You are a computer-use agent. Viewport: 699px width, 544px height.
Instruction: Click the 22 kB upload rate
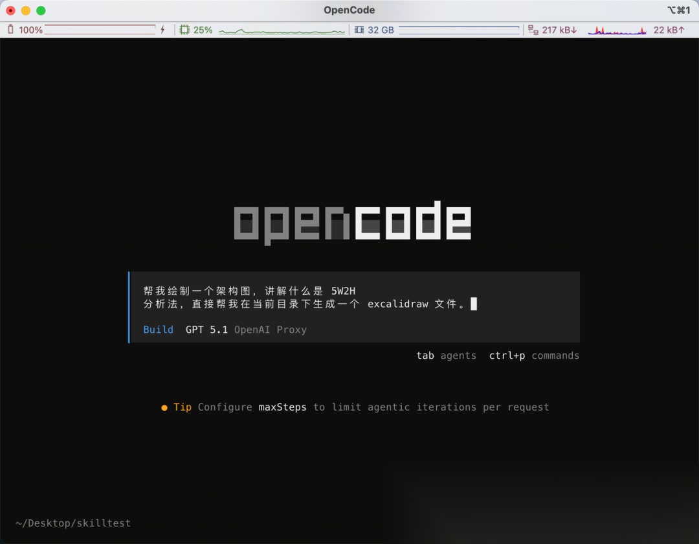(669, 30)
